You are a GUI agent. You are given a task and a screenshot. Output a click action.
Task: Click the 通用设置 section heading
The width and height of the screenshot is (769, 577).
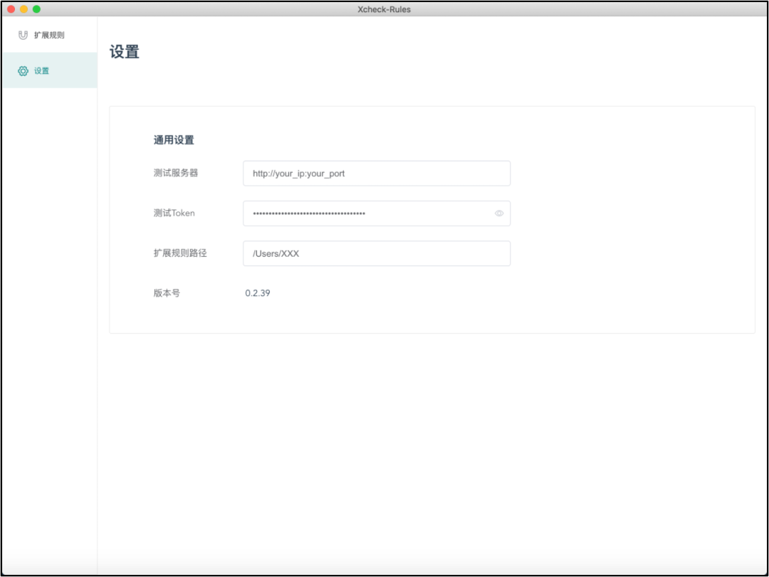click(174, 140)
